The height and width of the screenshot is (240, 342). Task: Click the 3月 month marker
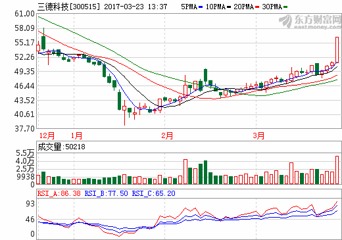258,135
